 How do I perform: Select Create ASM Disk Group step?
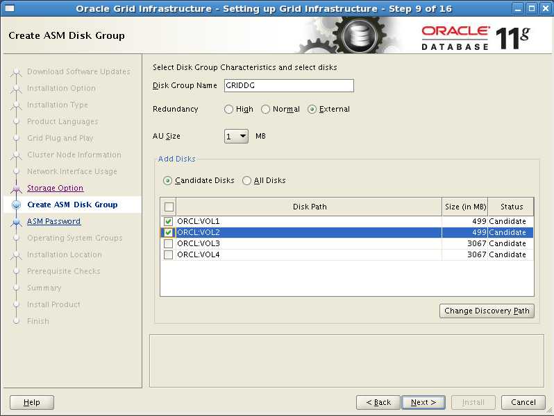point(72,205)
